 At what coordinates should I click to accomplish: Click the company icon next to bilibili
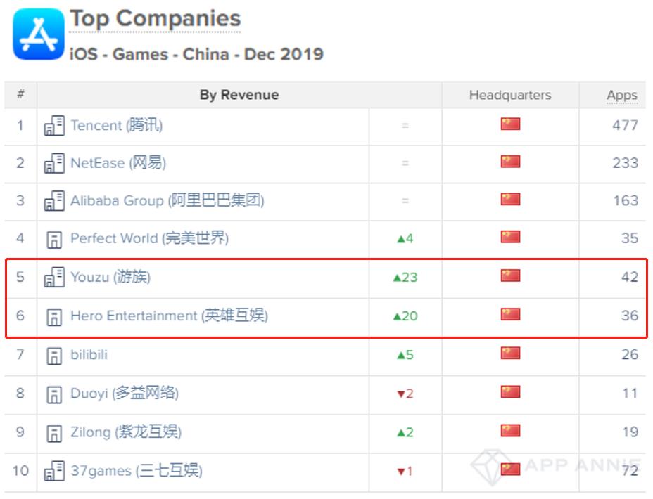[54, 356]
